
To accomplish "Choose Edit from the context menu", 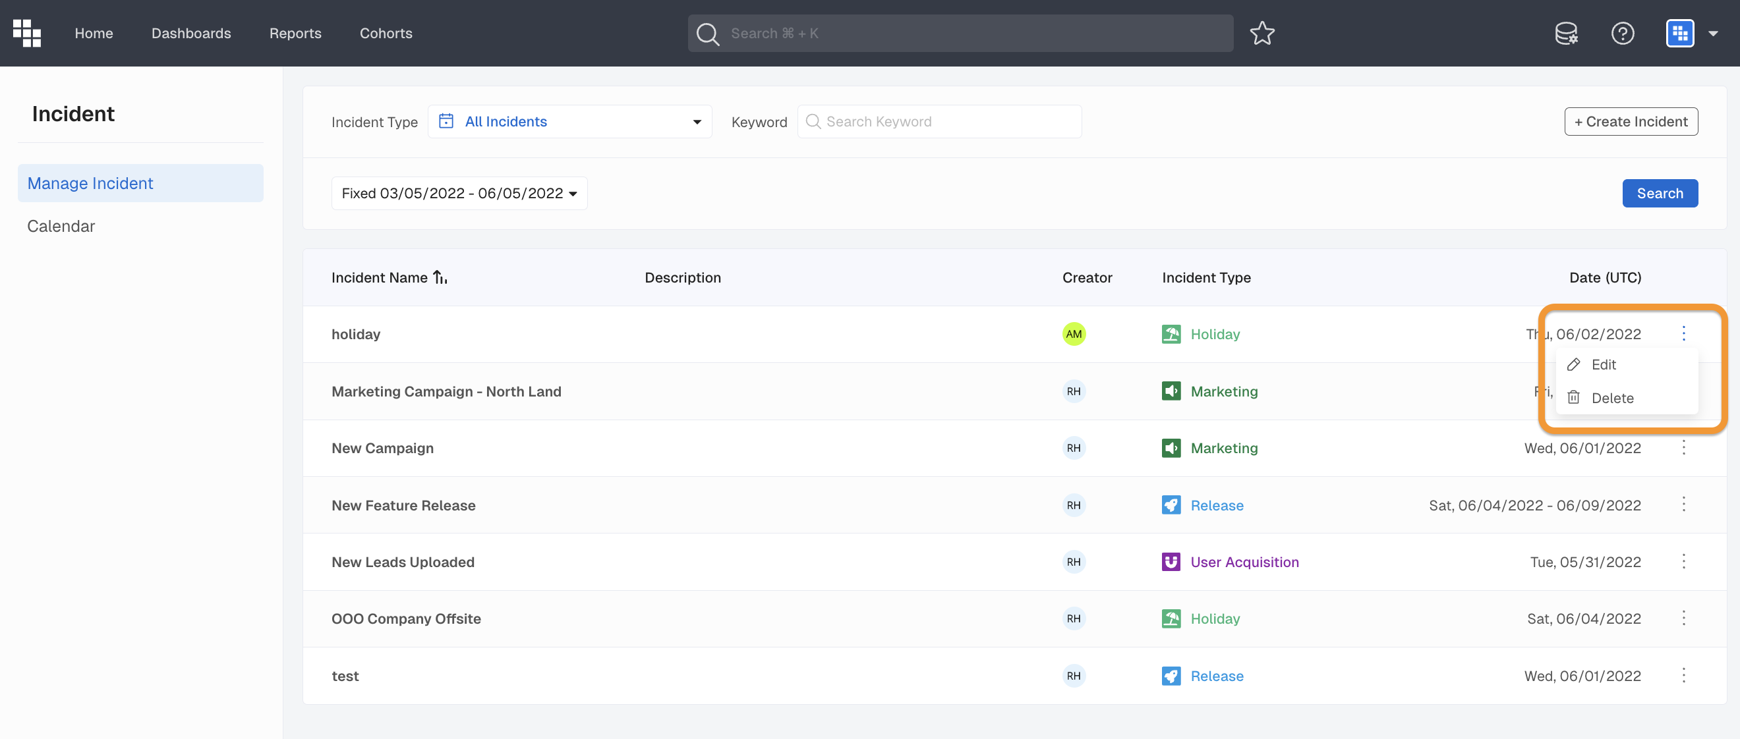I will tap(1627, 364).
